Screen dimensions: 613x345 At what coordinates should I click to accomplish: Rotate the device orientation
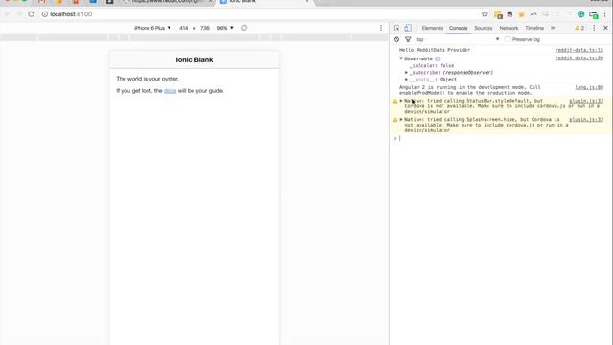(x=244, y=28)
